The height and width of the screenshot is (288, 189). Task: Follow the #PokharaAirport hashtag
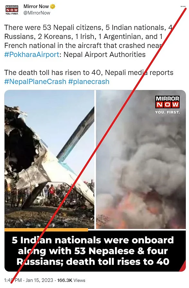[32, 55]
